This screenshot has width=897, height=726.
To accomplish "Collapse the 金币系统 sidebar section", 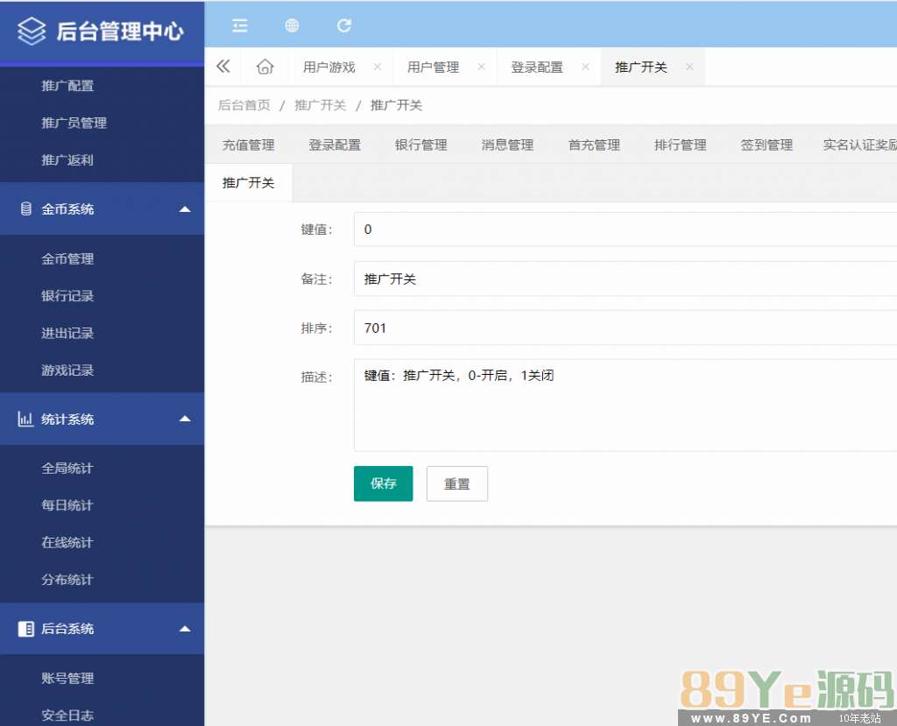I will (x=184, y=209).
